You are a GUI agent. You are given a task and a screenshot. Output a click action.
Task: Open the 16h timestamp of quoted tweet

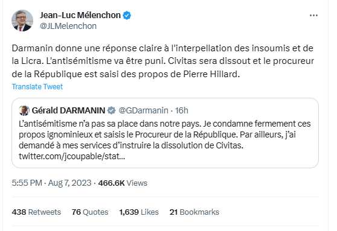pyautogui.click(x=182, y=110)
